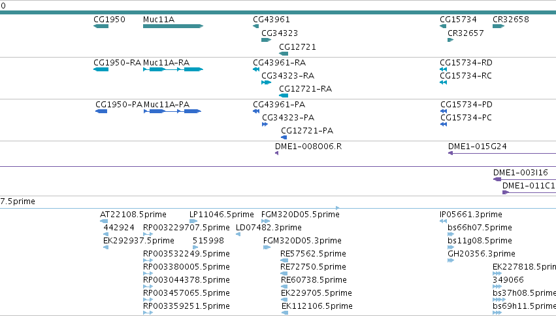Click the CG1950 gene arrow glyph
This screenshot has width=556, height=316.
click(x=101, y=26)
